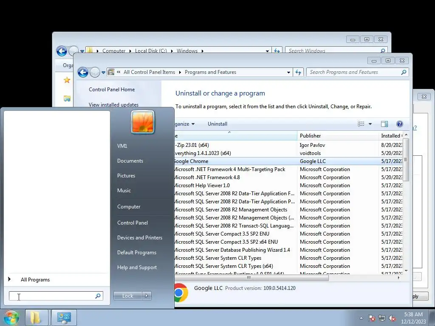Click the muted volume tray icon
The height and width of the screenshot is (326, 435).
[x=392, y=318]
